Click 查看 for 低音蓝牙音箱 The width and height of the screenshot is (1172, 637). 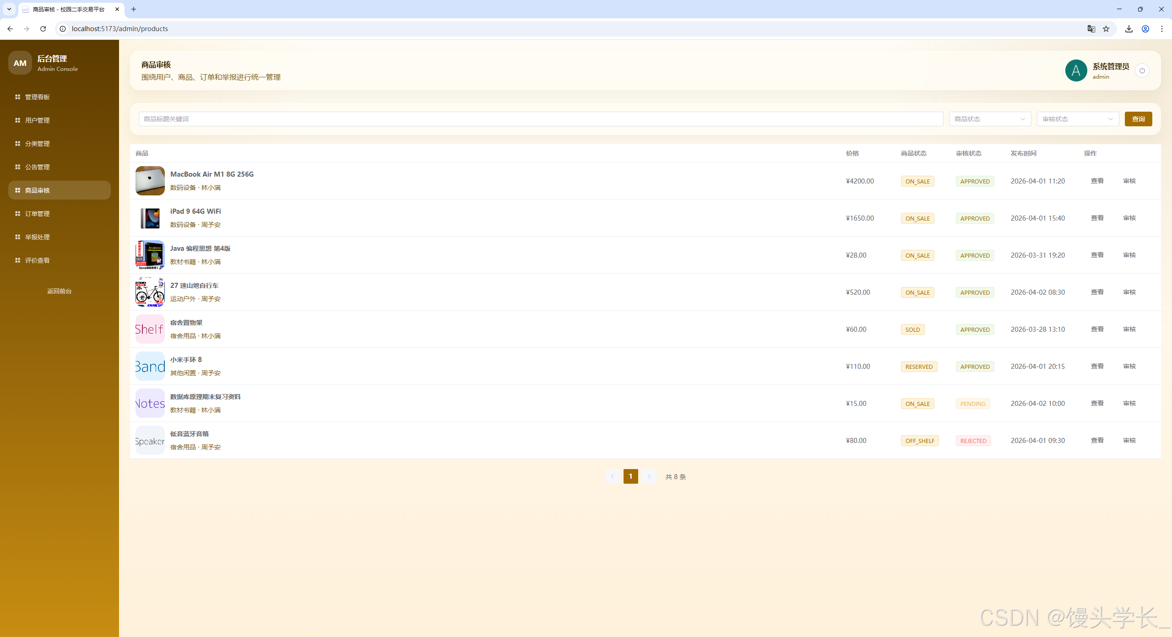(1097, 440)
